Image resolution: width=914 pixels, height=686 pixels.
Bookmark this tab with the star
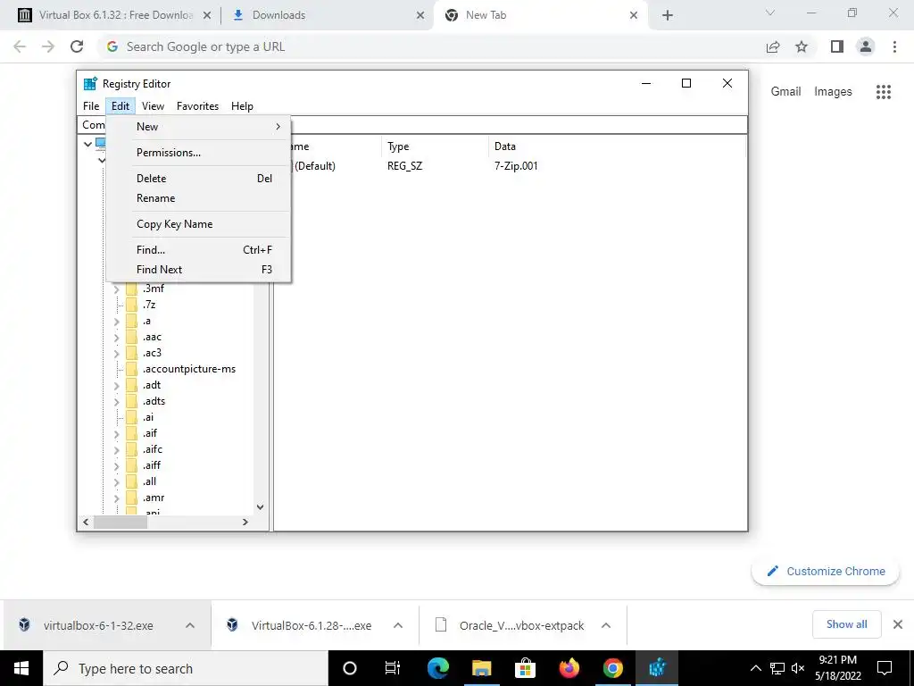pyautogui.click(x=802, y=46)
